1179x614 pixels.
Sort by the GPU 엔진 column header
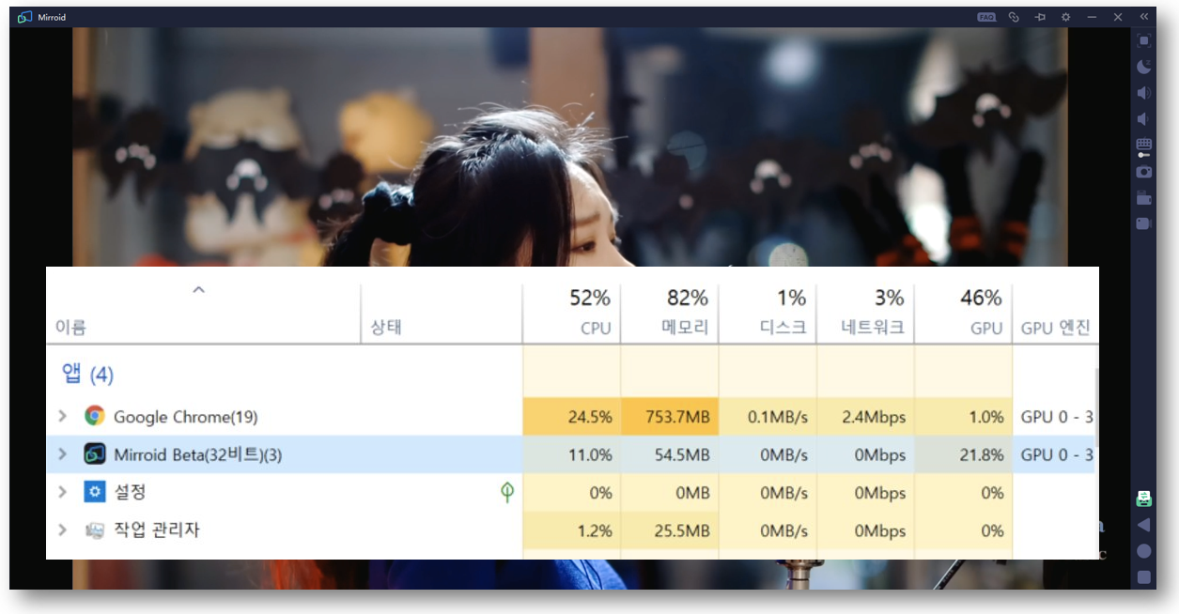1056,329
